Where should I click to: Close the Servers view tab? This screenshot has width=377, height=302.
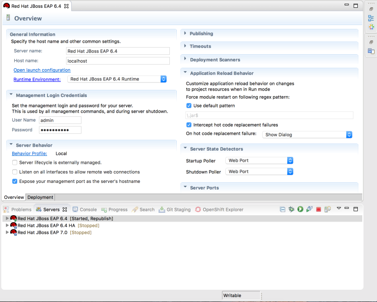pyautogui.click(x=65, y=209)
